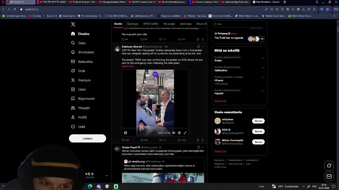
Task: Reply to Sulaiman Ahmed tweet (126)
Action: pyautogui.click(x=125, y=140)
